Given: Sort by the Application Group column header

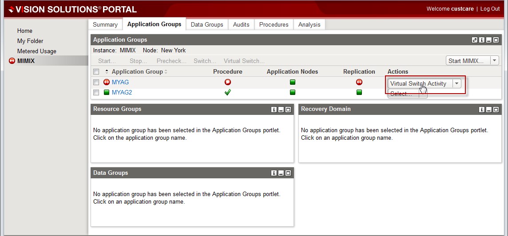Looking at the screenshot, I should pyautogui.click(x=137, y=71).
